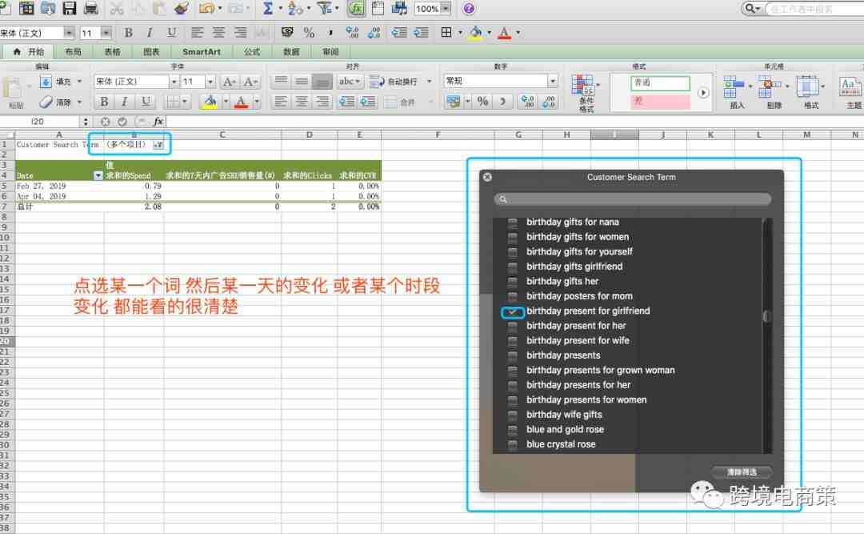Open Help with the purple question icon

[468, 8]
